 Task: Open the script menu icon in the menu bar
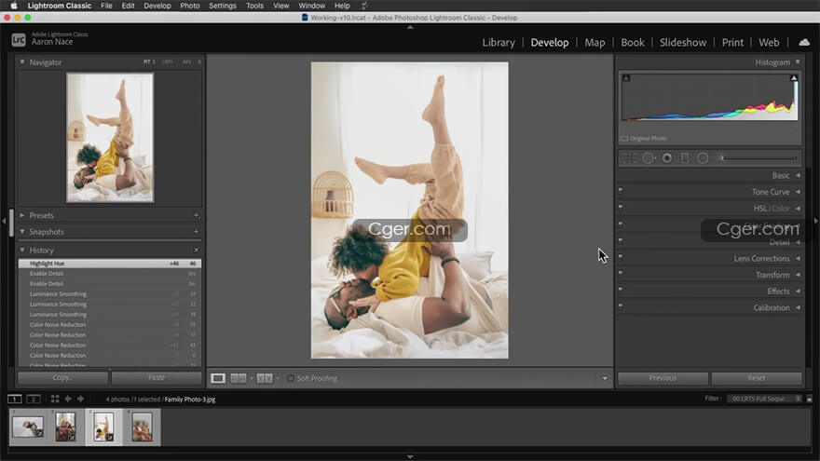pyautogui.click(x=364, y=6)
